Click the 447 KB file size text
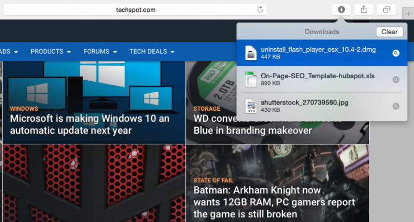This screenshot has width=414, height=222. click(x=270, y=57)
